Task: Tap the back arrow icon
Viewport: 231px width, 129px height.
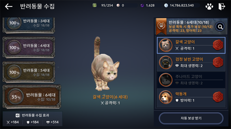Action: [9, 6]
